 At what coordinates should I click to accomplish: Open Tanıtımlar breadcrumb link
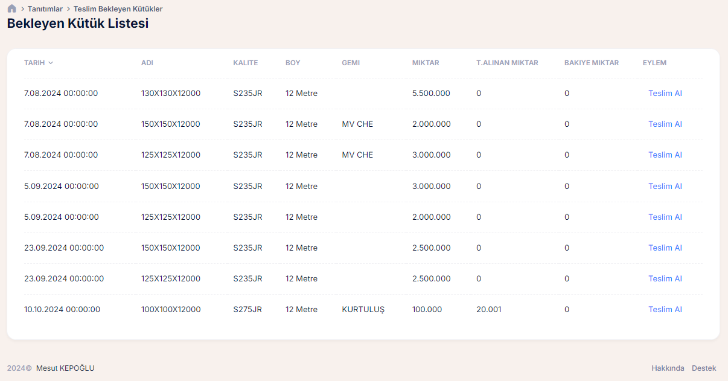(45, 9)
